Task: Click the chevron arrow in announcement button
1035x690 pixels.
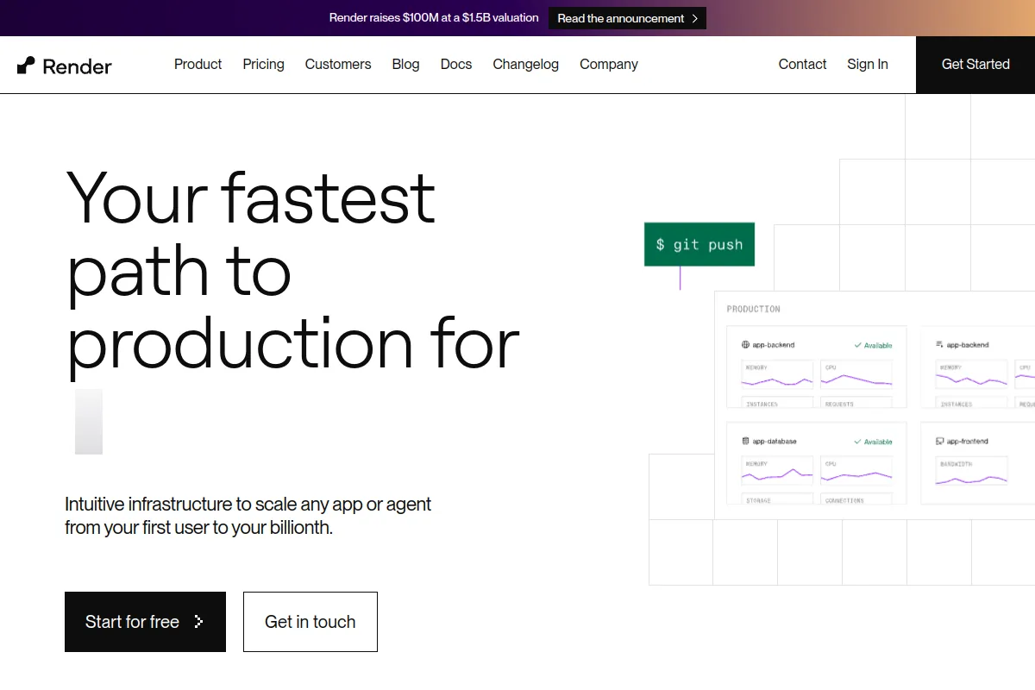Action: pos(695,18)
